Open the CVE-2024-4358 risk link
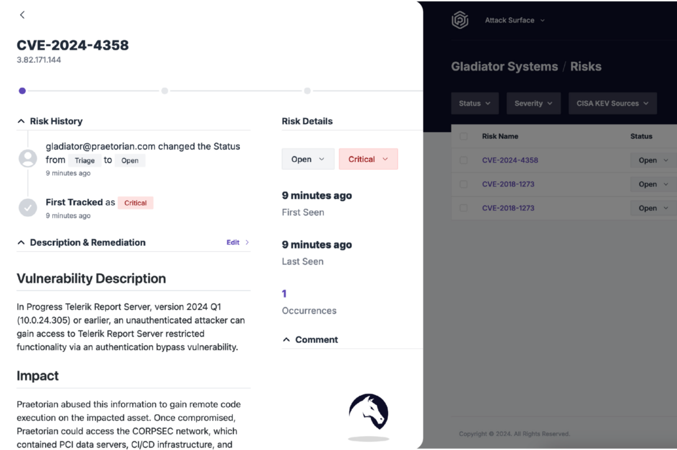 coord(510,160)
